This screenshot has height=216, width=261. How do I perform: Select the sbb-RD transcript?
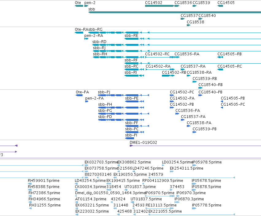coord(177,45)
